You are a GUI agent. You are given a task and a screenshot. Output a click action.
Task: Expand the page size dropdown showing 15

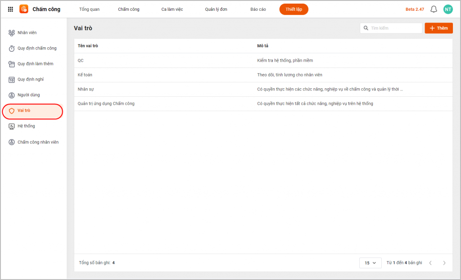coord(370,263)
